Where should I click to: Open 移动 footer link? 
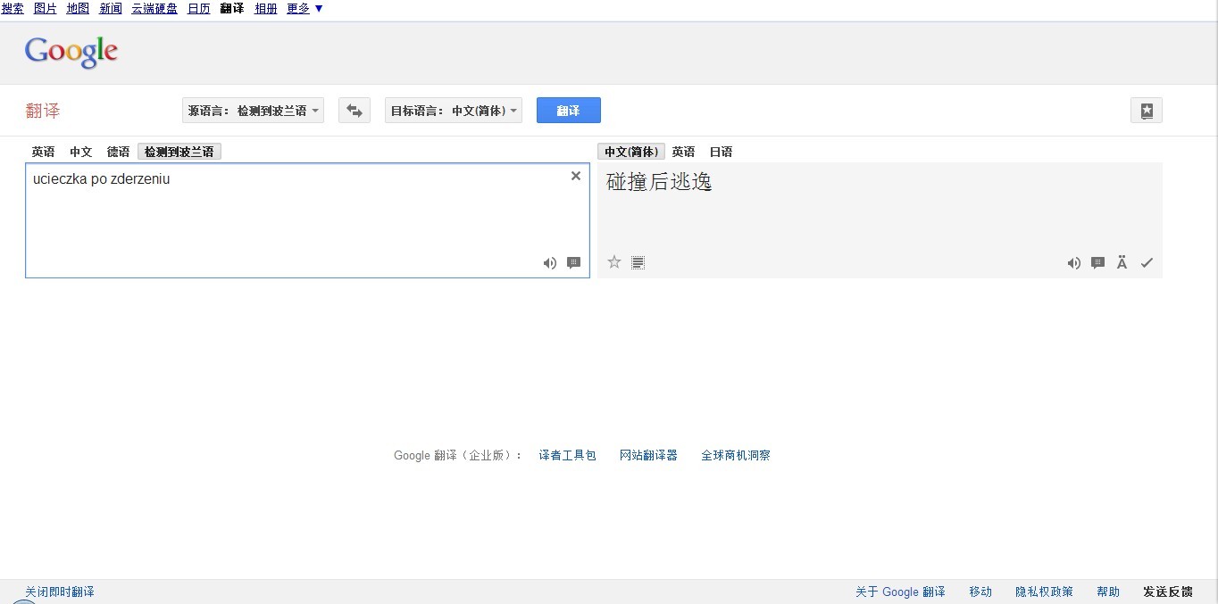tap(980, 592)
